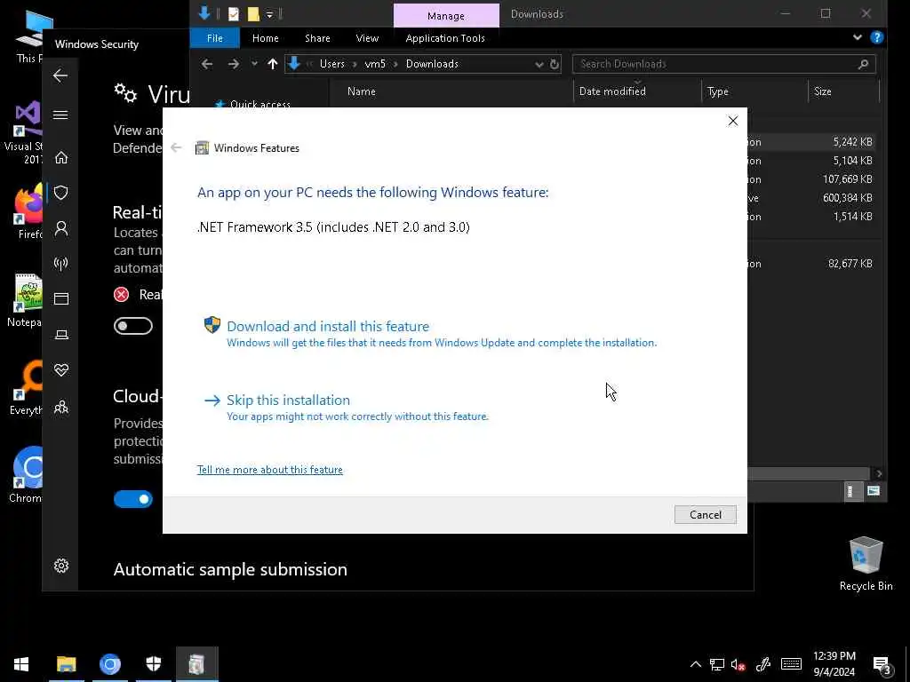Turn off the Cloud-delivered protection toggle

[x=133, y=499]
